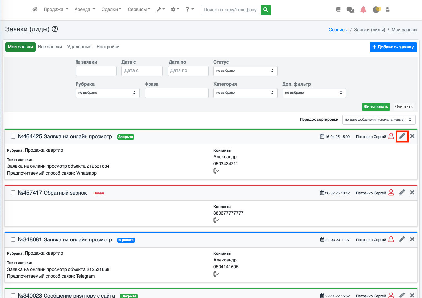Select the checkbox for request №457417
The width and height of the screenshot is (422, 298).
13,193
